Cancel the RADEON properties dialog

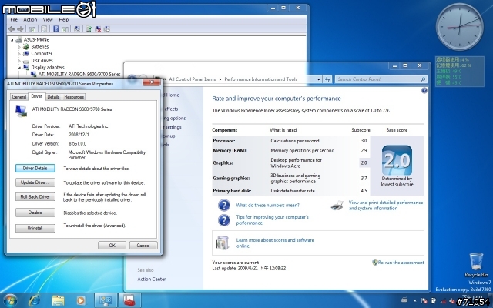coord(143,246)
